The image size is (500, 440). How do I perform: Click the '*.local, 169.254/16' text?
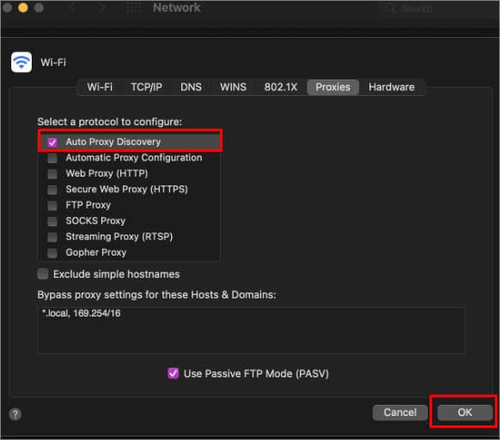[82, 313]
